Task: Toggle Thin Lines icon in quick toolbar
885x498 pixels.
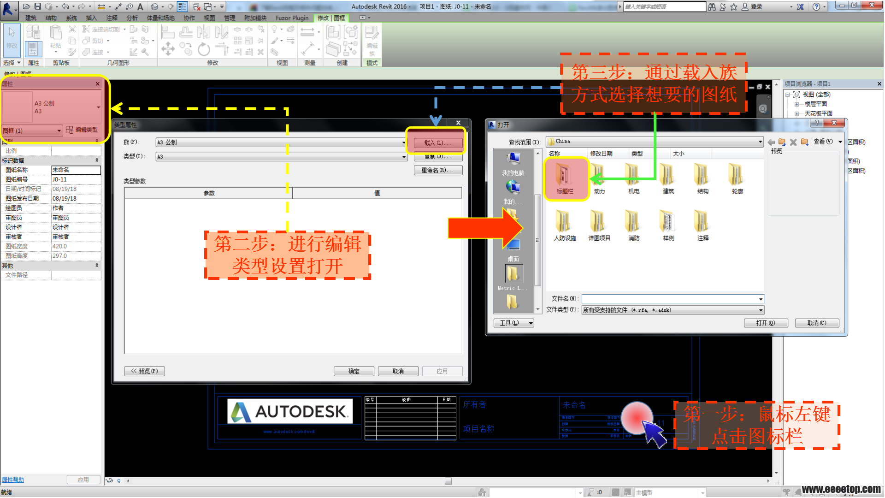Action: [183, 6]
